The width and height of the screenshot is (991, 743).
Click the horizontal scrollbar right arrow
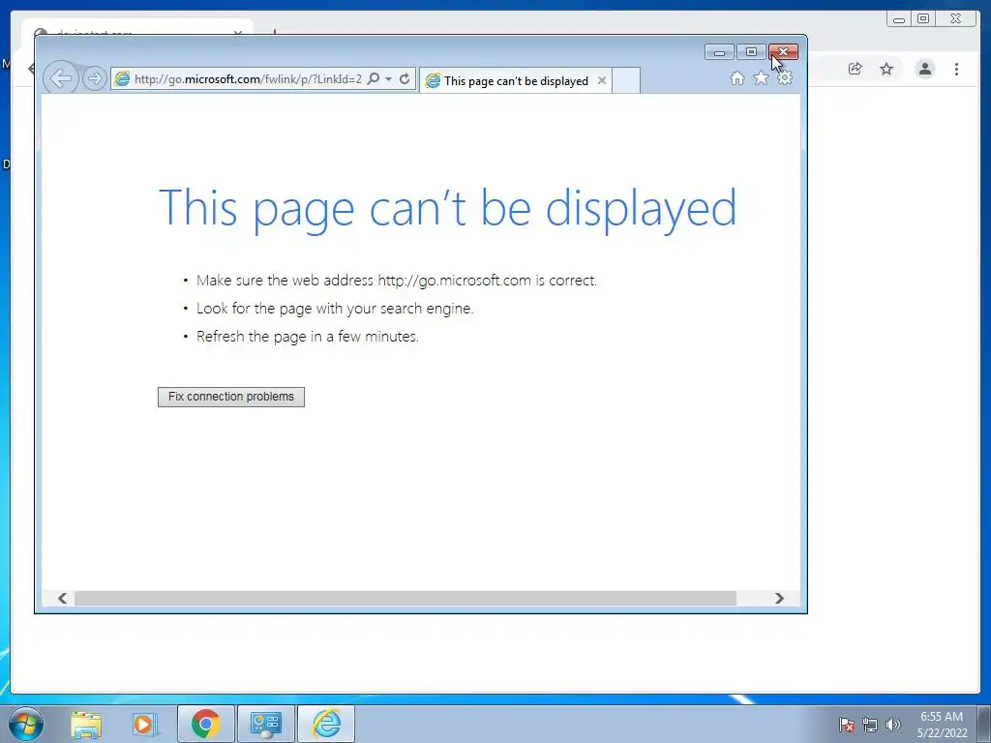pyautogui.click(x=779, y=598)
